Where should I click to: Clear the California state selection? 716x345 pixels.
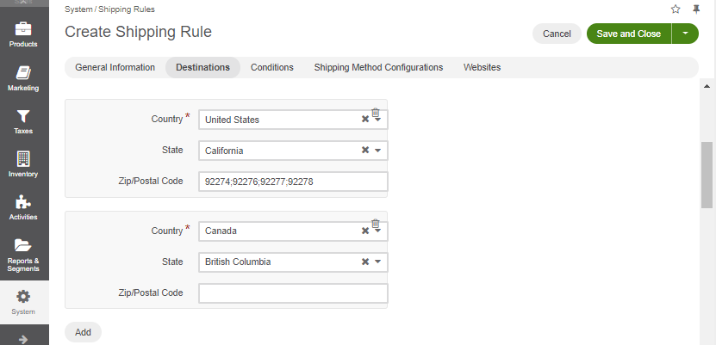[x=365, y=150]
